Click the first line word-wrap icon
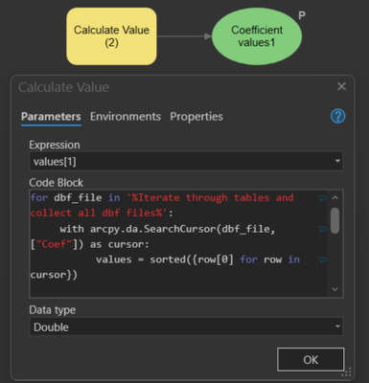Screen dimensions: 369x383 (322, 198)
